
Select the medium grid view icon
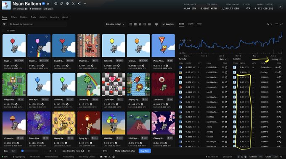[135, 24]
